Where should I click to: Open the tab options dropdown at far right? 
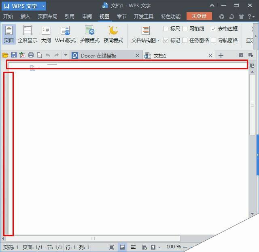point(251,55)
